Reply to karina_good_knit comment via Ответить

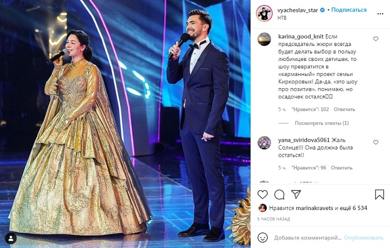344,110
